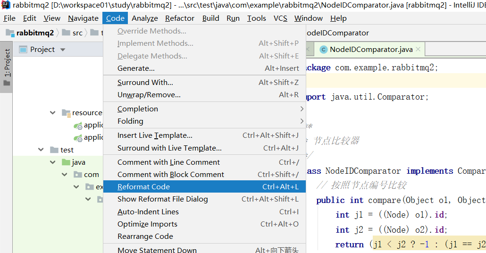486x253 pixels.
Task: Click the com package folder icon
Action: [x=78, y=175]
